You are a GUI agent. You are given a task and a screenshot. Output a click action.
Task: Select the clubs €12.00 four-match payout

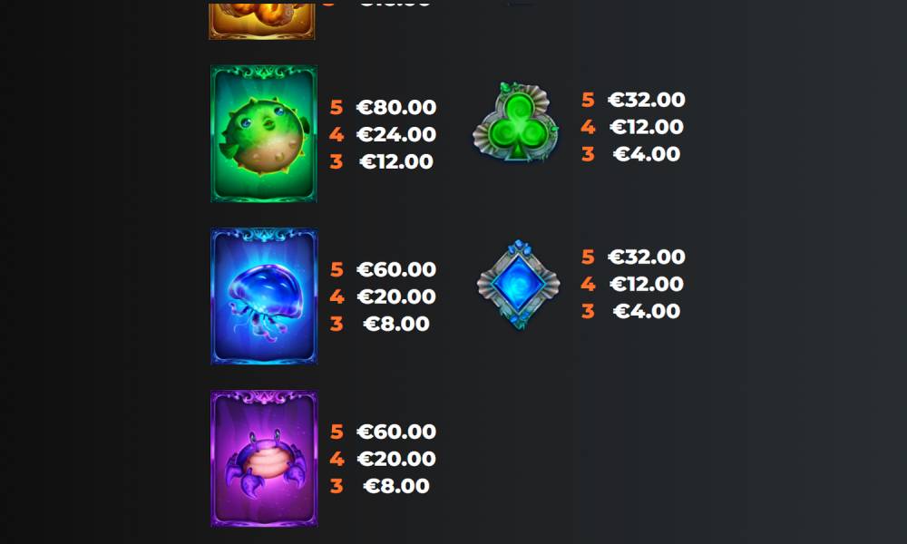click(646, 127)
